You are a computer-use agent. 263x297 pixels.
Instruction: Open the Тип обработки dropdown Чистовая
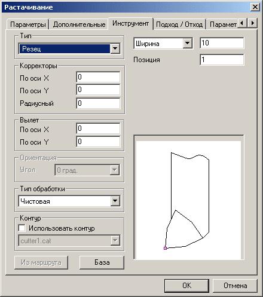tap(69, 201)
